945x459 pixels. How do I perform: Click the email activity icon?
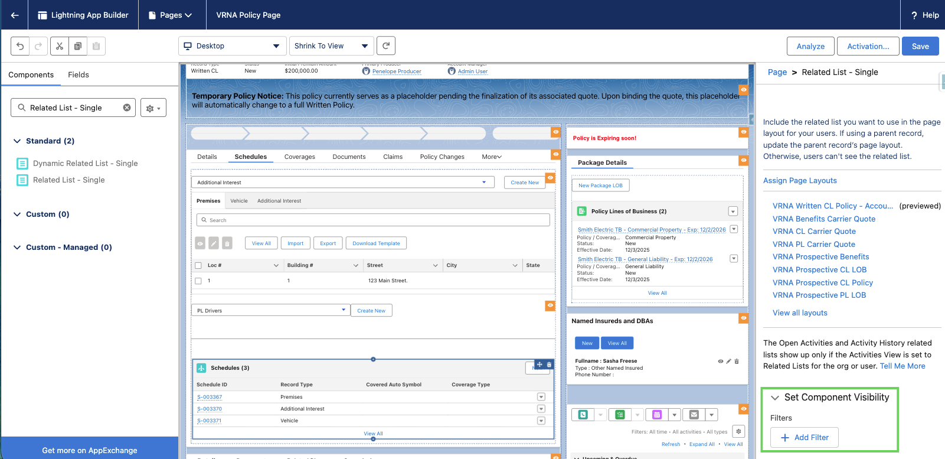[x=694, y=415]
